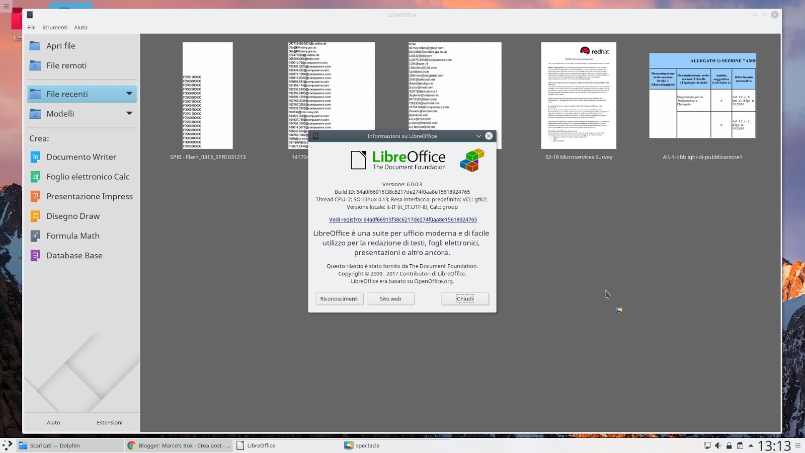Click the Riconoscimenti button
The image size is (805, 453).
point(340,299)
